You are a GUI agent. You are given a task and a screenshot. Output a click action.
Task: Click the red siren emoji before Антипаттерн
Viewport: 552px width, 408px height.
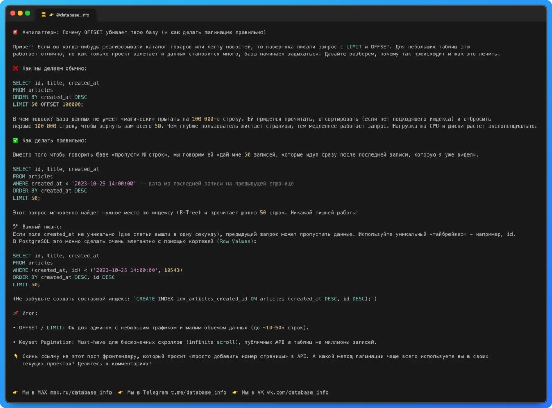tap(16, 33)
